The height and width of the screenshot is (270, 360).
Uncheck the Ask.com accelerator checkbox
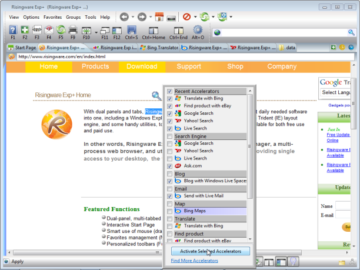tap(170, 166)
